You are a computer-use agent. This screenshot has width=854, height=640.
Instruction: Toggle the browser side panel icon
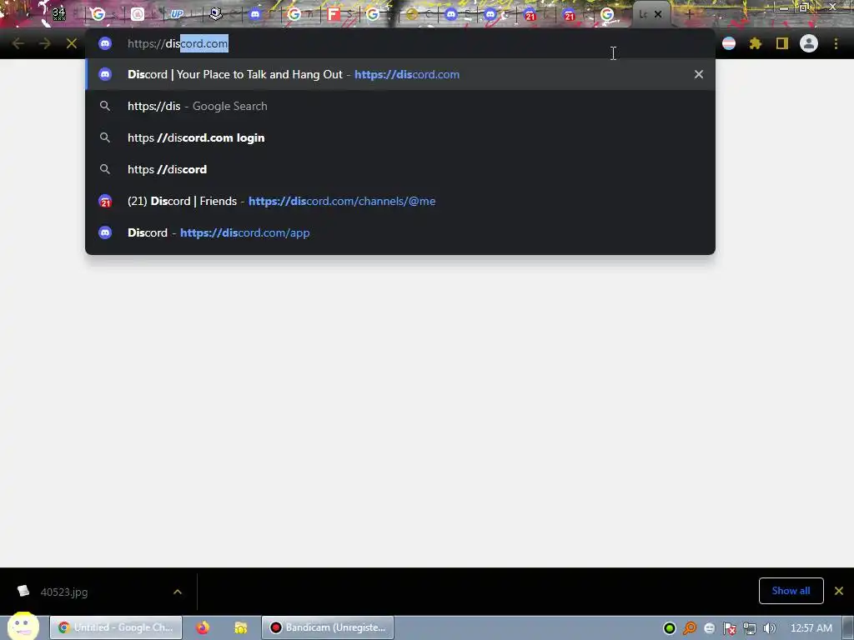tap(781, 43)
